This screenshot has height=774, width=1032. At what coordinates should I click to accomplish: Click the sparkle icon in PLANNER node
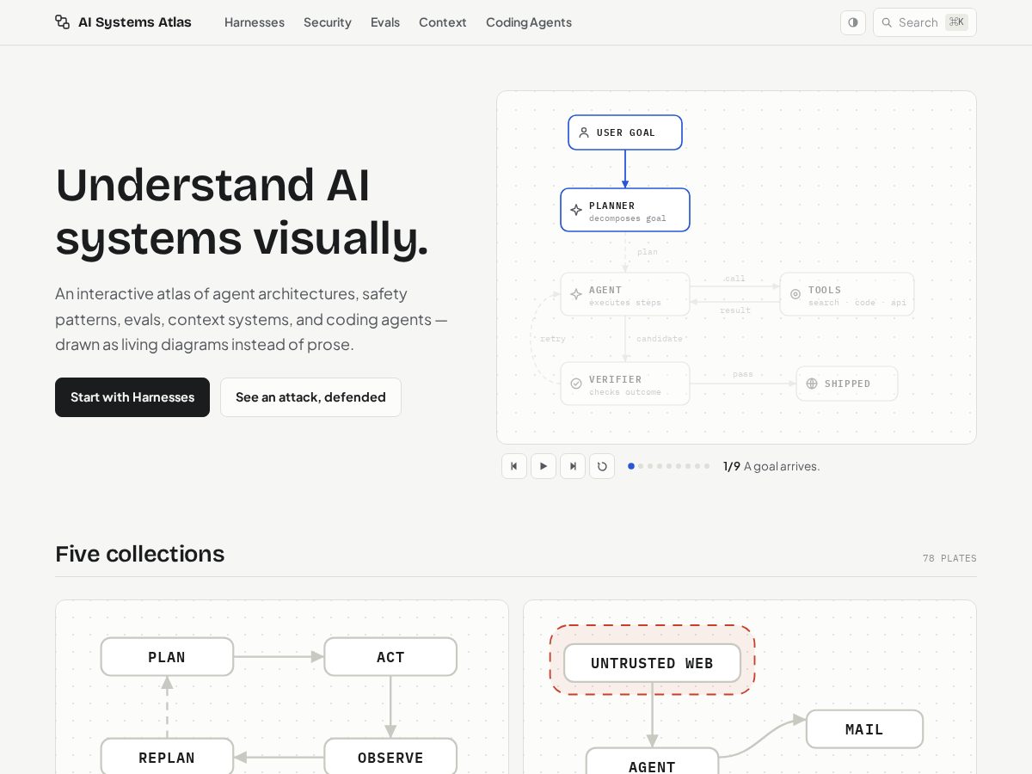(576, 210)
